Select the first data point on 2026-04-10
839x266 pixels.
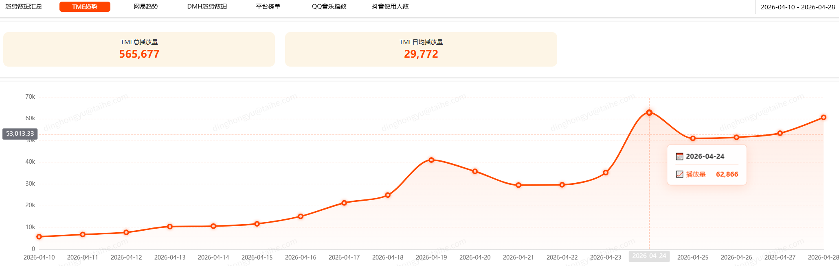click(39, 237)
